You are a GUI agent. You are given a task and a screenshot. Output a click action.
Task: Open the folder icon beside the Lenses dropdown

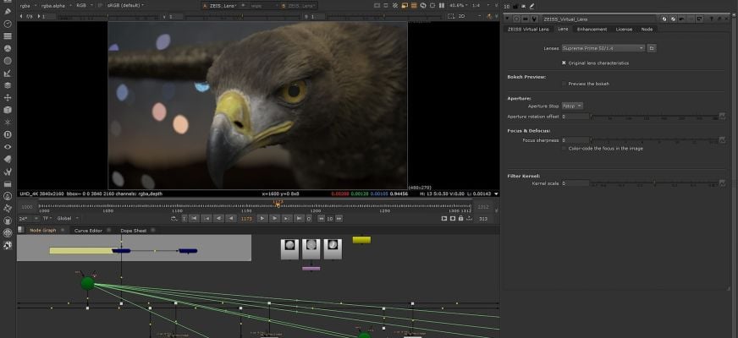tap(652, 49)
